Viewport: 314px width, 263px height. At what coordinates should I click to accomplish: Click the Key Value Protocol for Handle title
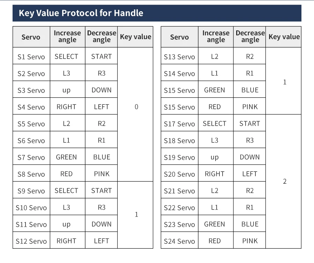click(x=81, y=13)
